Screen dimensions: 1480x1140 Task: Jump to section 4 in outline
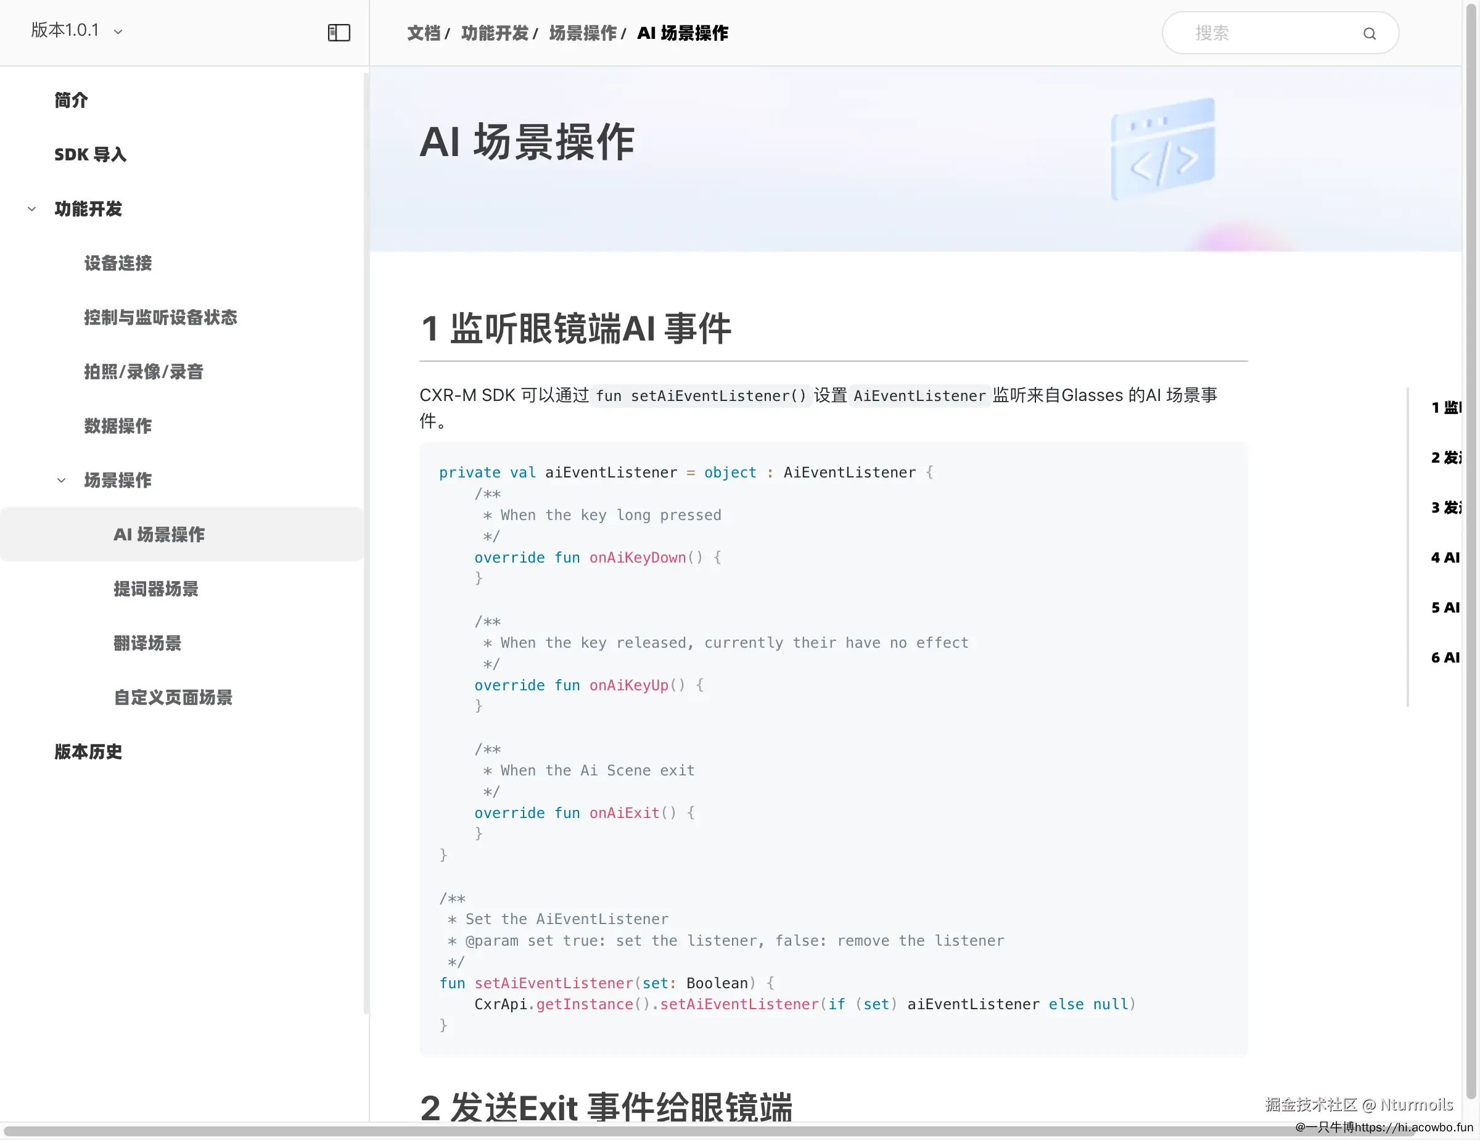tap(1445, 558)
